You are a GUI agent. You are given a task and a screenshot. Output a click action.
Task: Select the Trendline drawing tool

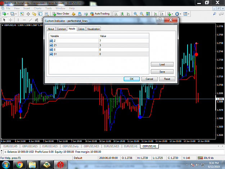[x=31, y=20]
